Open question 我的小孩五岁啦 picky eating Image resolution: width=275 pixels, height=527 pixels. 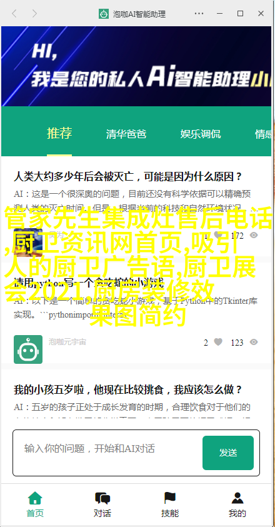(x=127, y=390)
